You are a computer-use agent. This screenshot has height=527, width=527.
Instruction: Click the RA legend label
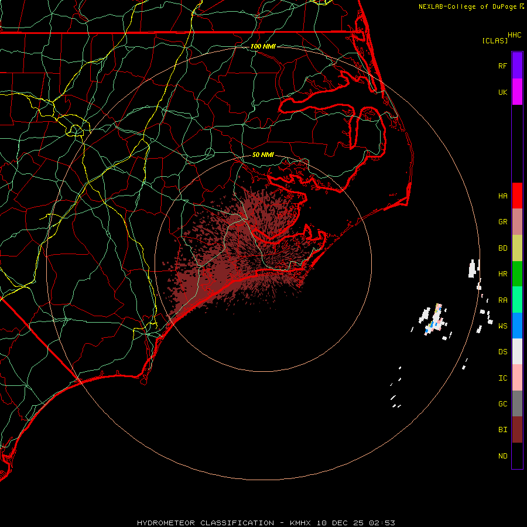point(502,300)
